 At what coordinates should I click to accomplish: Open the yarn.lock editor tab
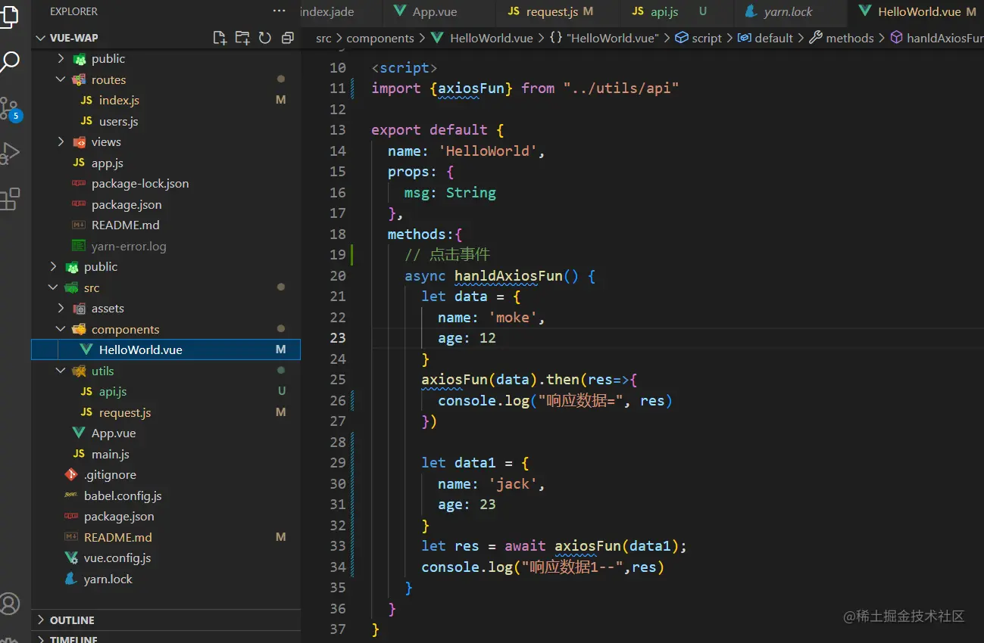788,12
